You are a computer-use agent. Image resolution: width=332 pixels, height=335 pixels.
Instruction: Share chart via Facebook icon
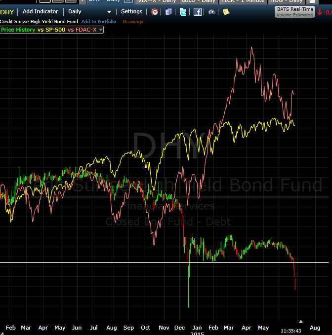click(197, 12)
